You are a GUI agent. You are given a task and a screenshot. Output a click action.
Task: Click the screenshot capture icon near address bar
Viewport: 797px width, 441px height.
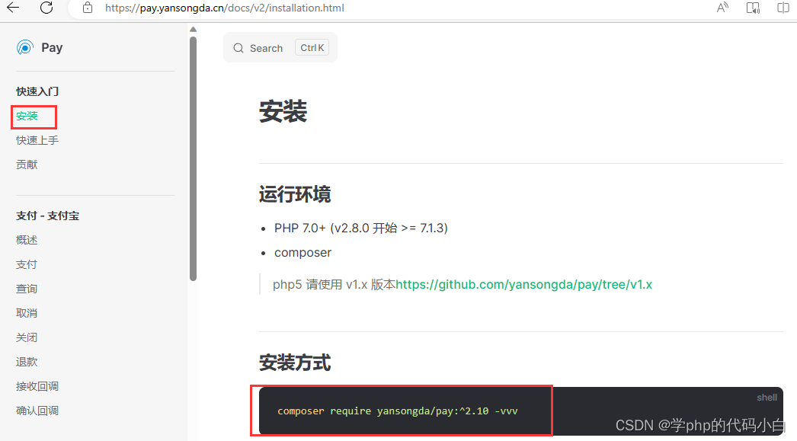point(754,8)
